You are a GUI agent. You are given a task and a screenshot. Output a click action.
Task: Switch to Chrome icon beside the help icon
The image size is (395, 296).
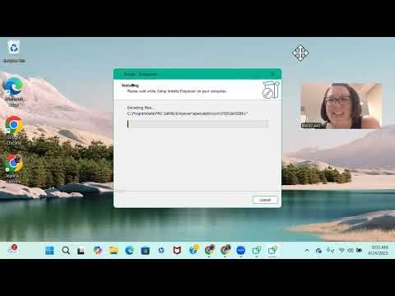209,250
